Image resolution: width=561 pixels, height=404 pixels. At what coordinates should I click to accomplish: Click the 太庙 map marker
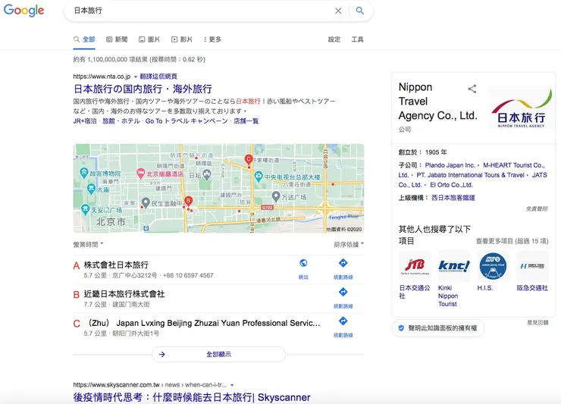click(91, 189)
